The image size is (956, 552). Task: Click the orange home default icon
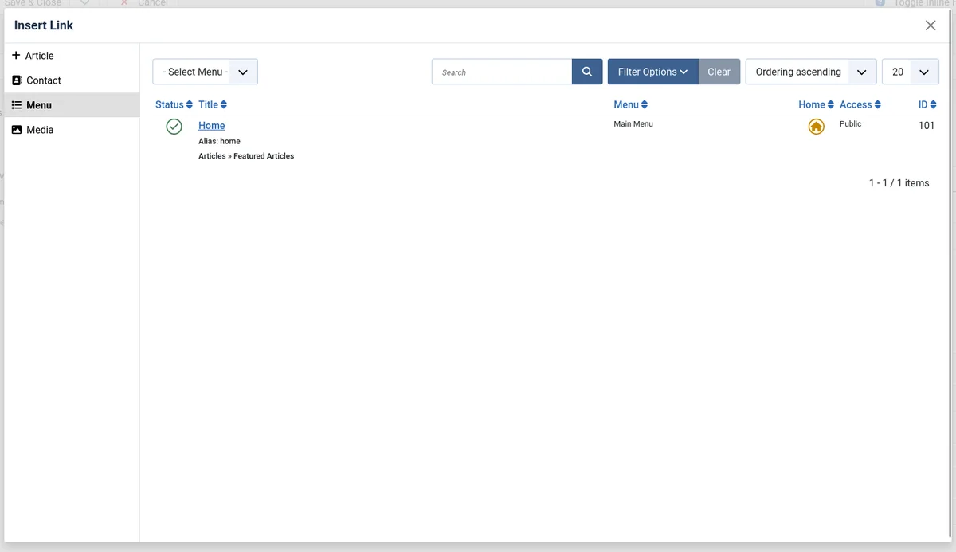pyautogui.click(x=816, y=127)
